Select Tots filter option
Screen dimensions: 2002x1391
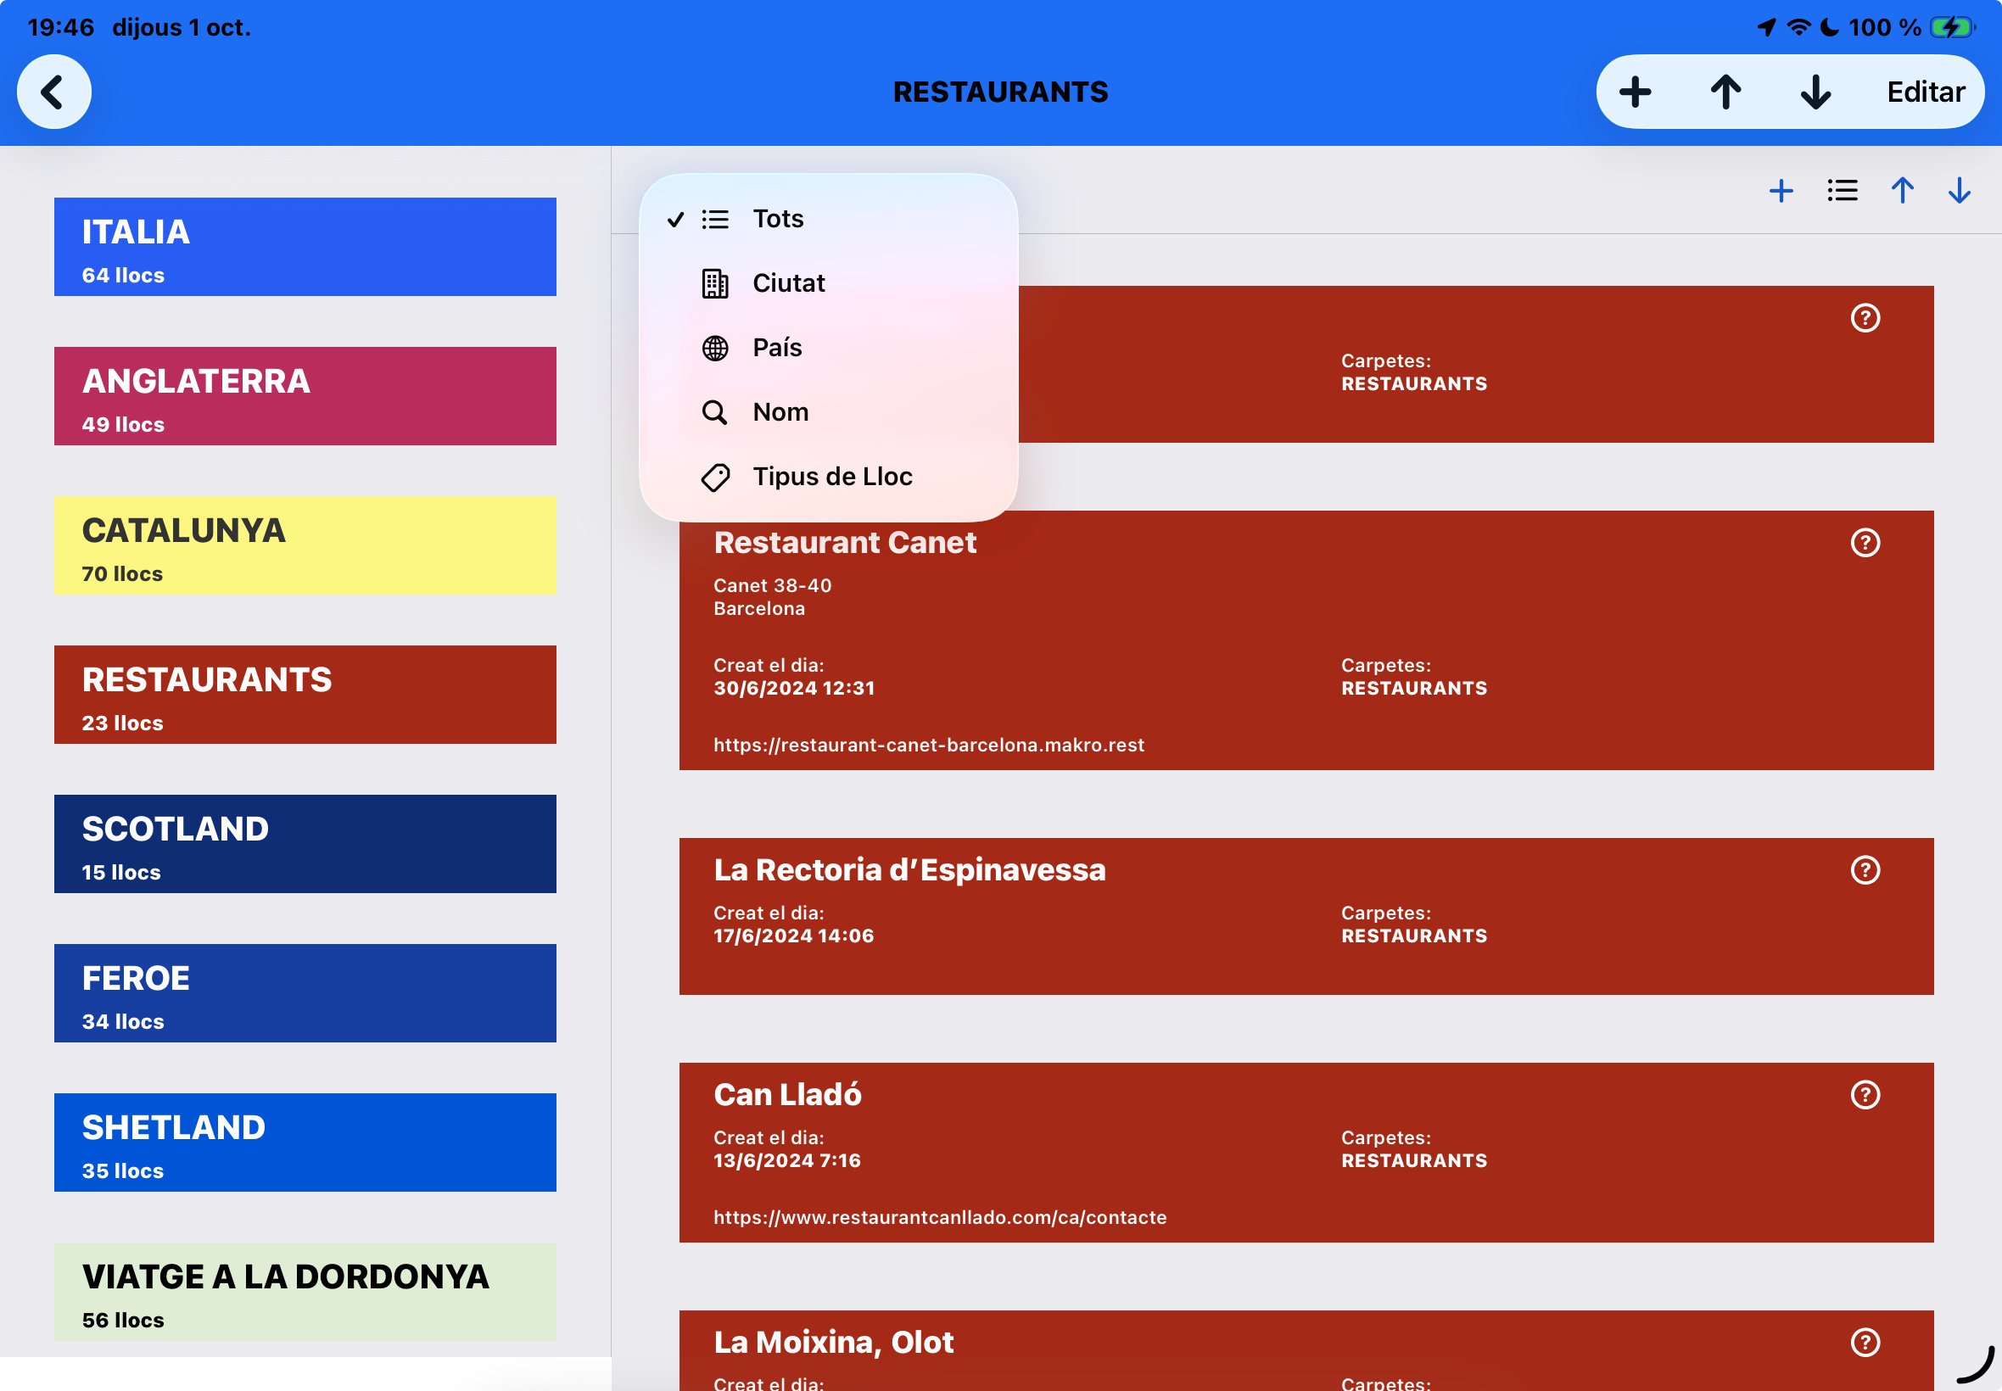[x=829, y=219]
